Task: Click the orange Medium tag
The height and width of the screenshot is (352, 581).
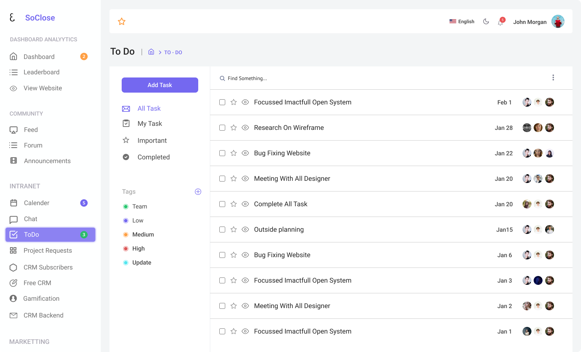Action: point(138,235)
